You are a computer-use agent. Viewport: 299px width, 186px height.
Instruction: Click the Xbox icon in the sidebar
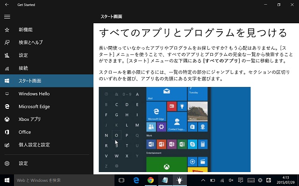(x=7, y=120)
